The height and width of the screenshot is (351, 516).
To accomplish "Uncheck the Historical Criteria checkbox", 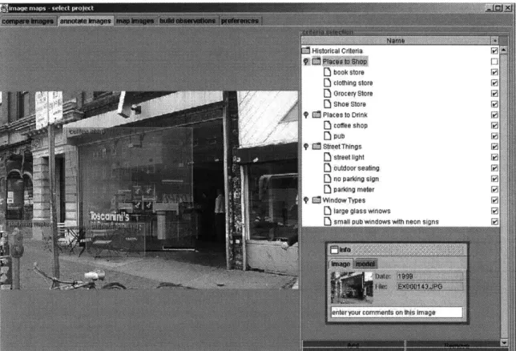I will coord(494,50).
